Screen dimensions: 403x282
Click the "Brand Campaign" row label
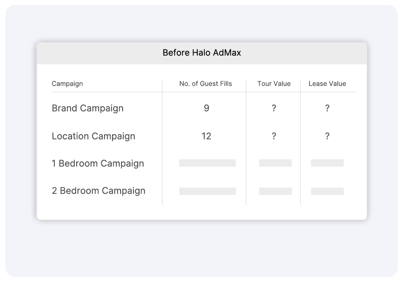pyautogui.click(x=87, y=108)
